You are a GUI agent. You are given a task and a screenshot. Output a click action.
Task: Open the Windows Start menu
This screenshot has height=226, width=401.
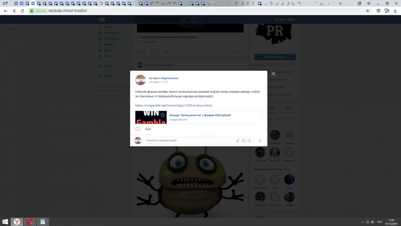point(5,222)
